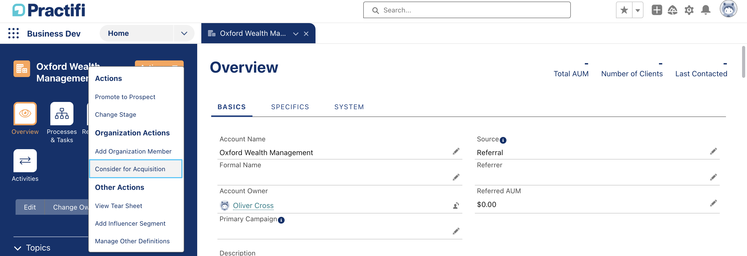Click the global actions plus icon
Image resolution: width=747 pixels, height=256 pixels.
click(x=656, y=10)
